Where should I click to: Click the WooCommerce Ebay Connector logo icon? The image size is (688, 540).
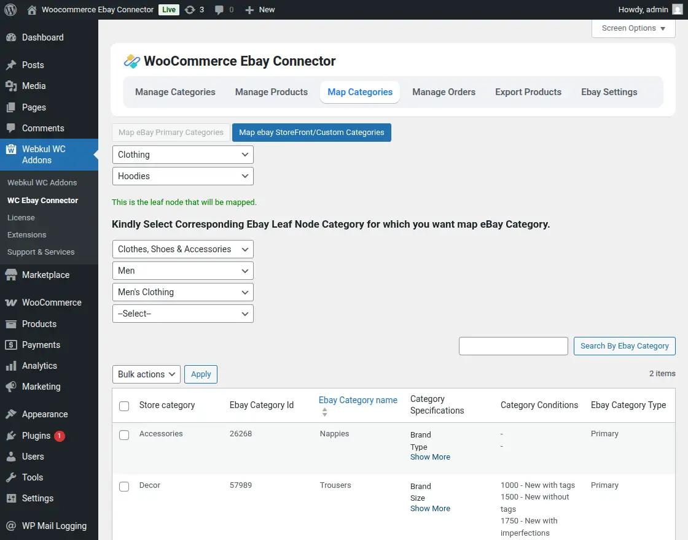(x=131, y=61)
